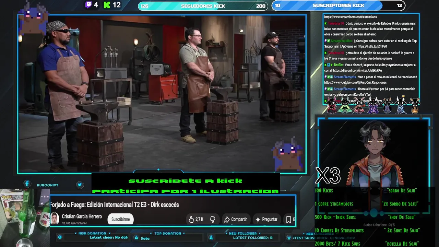The width and height of the screenshot is (439, 247).
Task: Click the purple-dressed goat sprite under chat
Action: [x=373, y=105]
